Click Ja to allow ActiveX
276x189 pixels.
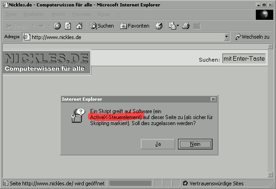coord(158,144)
